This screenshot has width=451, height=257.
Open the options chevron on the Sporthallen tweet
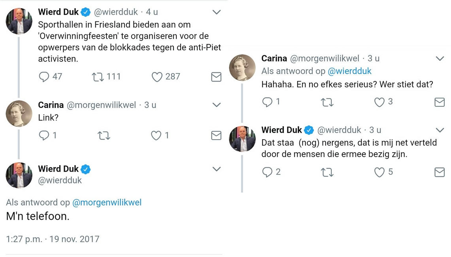(x=216, y=12)
